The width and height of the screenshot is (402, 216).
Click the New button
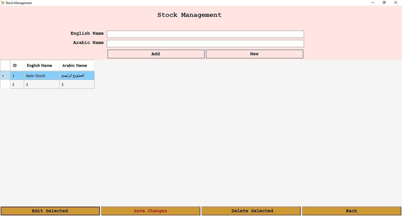click(255, 54)
